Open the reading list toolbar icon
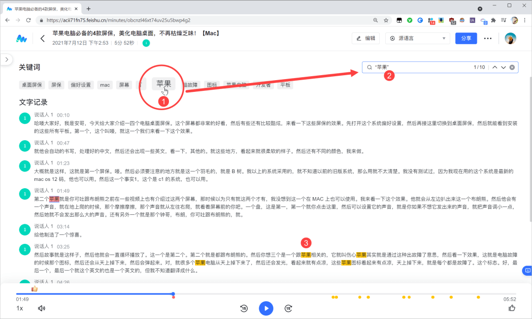The height and width of the screenshot is (319, 532). click(503, 20)
